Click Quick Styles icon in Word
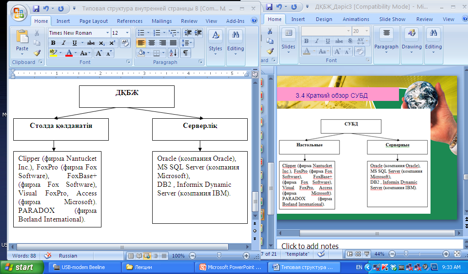This screenshot has height=274, width=468. (x=216, y=35)
